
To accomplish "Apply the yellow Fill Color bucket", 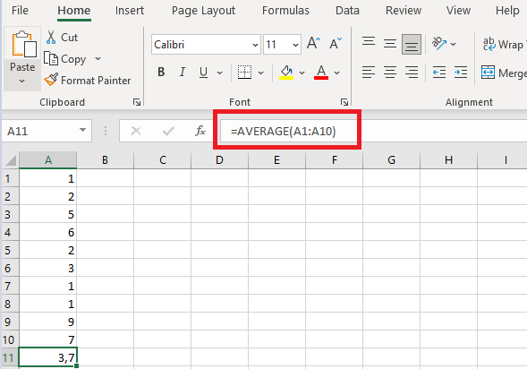I will [286, 72].
